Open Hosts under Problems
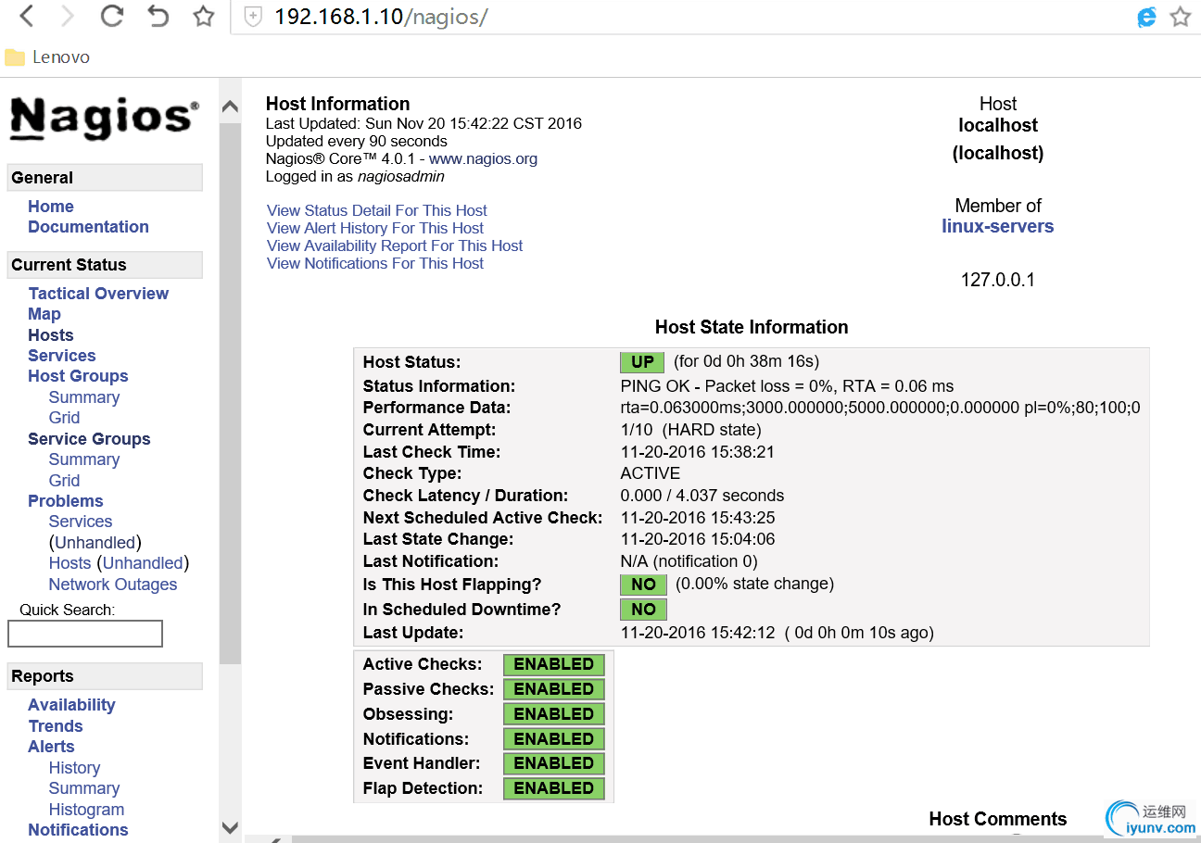 [x=70, y=563]
